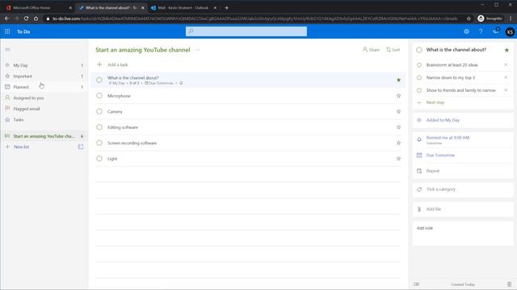The height and width of the screenshot is (290, 517).
Task: Remove Narrow down to my top 3 step
Action: point(506,77)
